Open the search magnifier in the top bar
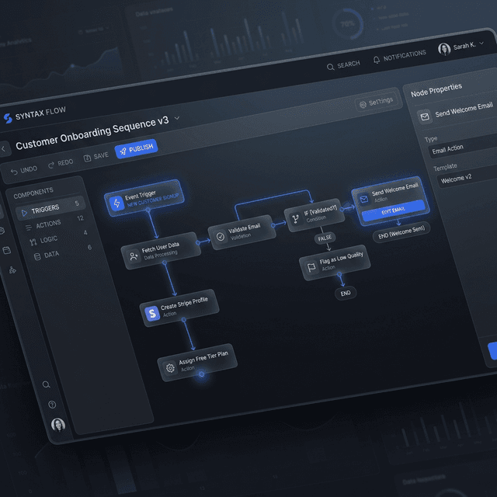Screen dimensions: 497x497 coord(330,67)
